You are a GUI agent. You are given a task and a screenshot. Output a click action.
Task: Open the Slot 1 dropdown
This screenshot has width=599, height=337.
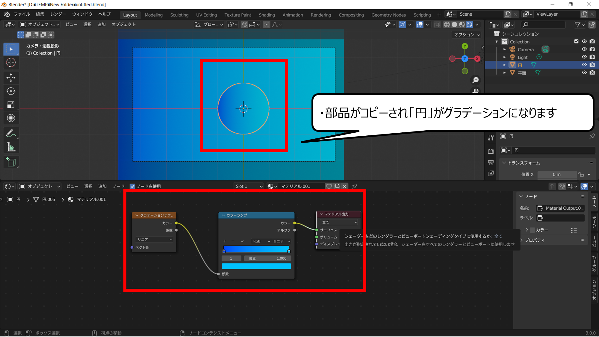249,186
